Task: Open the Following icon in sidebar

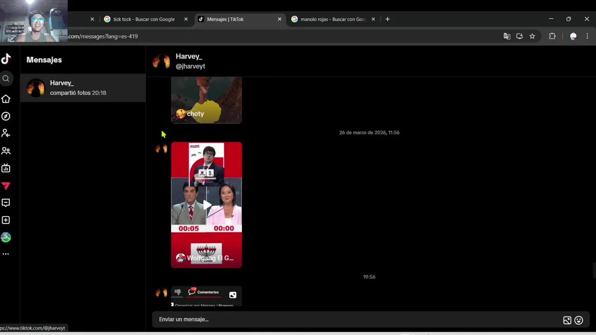Action: click(6, 134)
